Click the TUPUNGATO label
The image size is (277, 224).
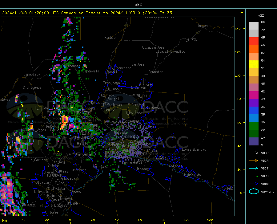coord(55,175)
